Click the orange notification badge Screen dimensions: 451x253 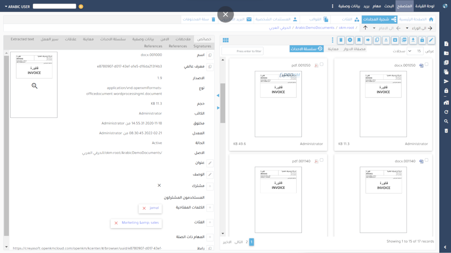point(81,6)
